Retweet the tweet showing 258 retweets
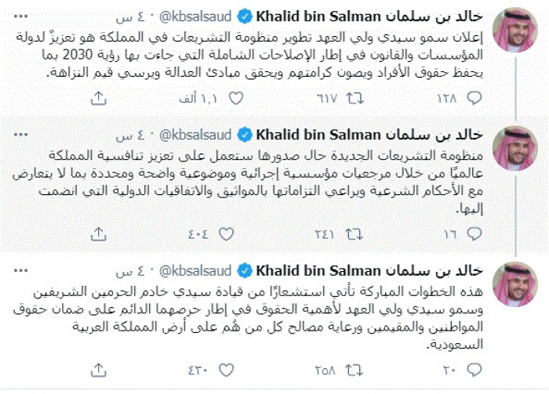 (353, 369)
